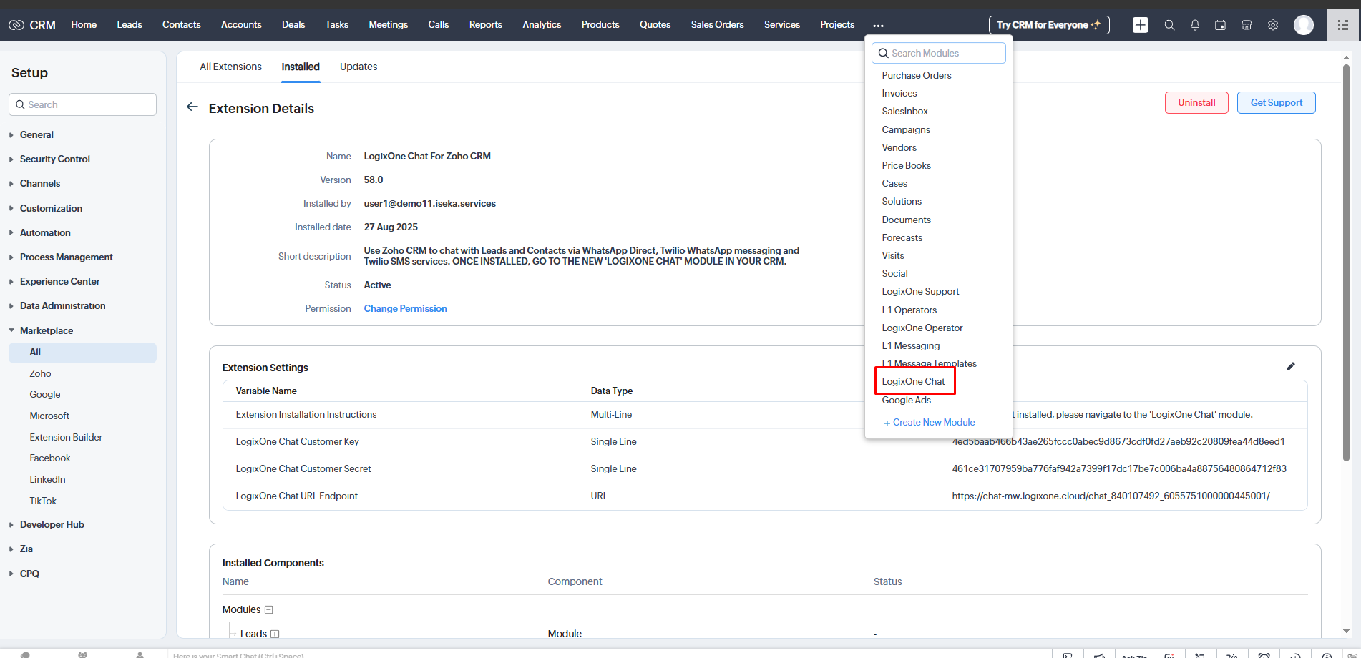The image size is (1361, 658).
Task: Open global search magnifier in top bar
Action: pos(1169,25)
